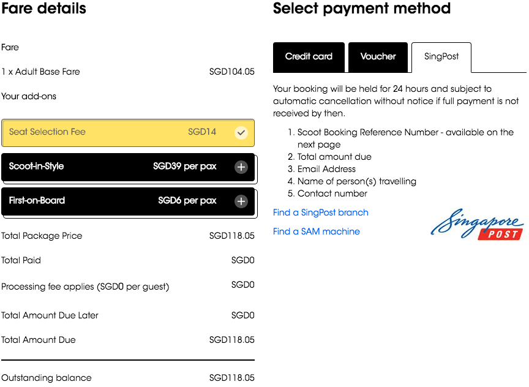Add Scoot-in-Style with the plus icon
The height and width of the screenshot is (387, 529).
pyautogui.click(x=241, y=167)
